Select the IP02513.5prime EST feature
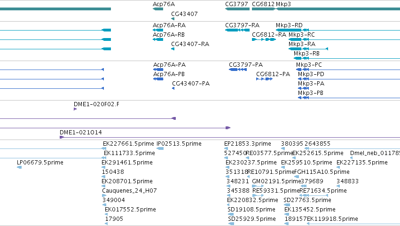 160,148
